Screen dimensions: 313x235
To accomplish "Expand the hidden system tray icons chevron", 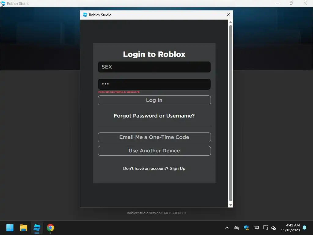I will click(227, 228).
